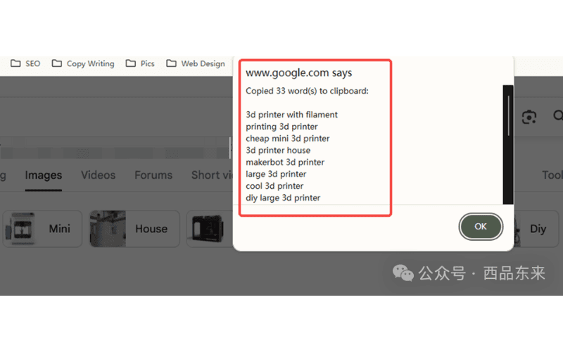Click "3d printer with filament" line
Image resolution: width=563 pixels, height=352 pixels.
pyautogui.click(x=291, y=115)
